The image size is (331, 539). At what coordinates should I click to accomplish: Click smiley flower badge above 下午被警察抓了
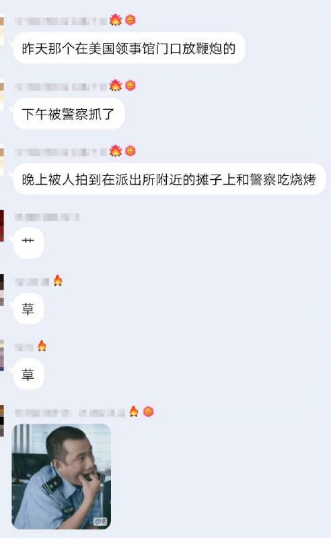pyautogui.click(x=130, y=86)
